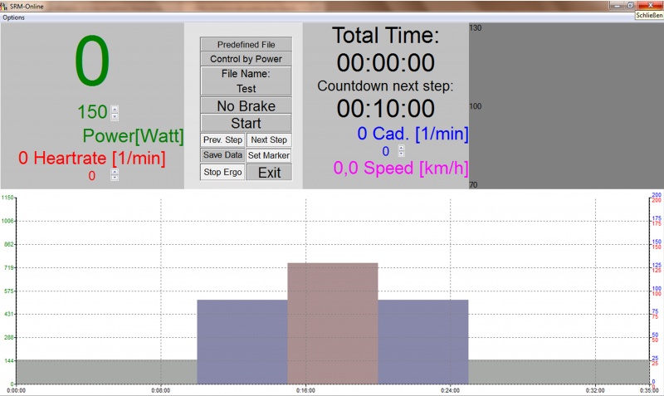This screenshot has width=664, height=396.
Task: Click the 150 target power value
Action: coord(92,112)
